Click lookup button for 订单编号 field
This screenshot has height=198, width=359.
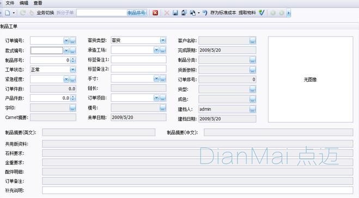click(x=72, y=41)
